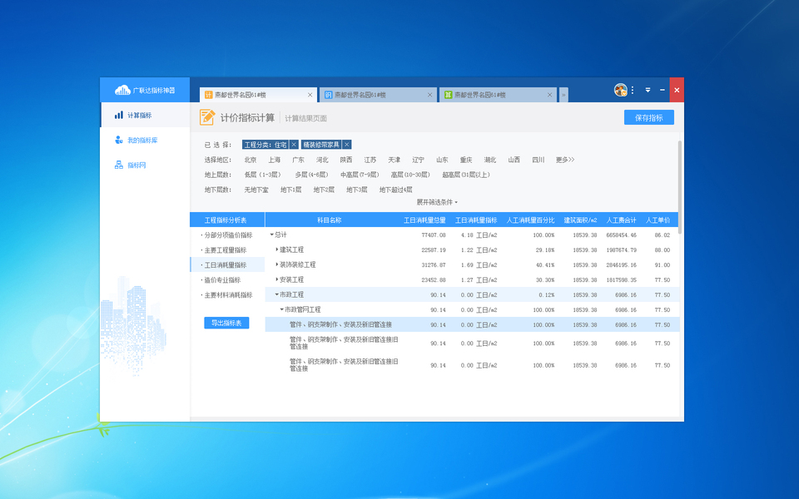The width and height of the screenshot is (799, 499).
Task: Switch to the tab with the blue icon
Action: [x=378, y=95]
